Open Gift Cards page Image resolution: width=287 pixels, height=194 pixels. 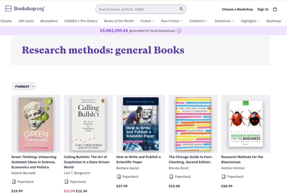click(x=26, y=21)
